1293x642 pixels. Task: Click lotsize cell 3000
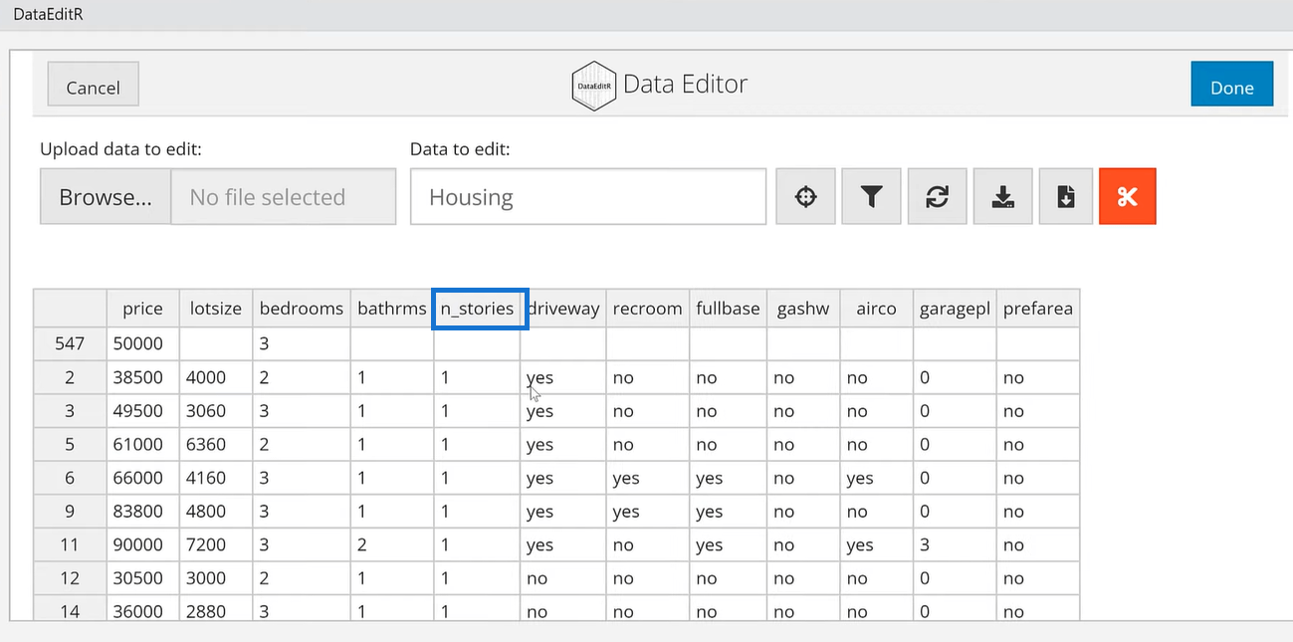point(215,577)
